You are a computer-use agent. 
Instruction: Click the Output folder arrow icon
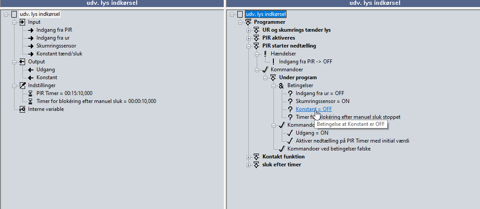coord(22,62)
